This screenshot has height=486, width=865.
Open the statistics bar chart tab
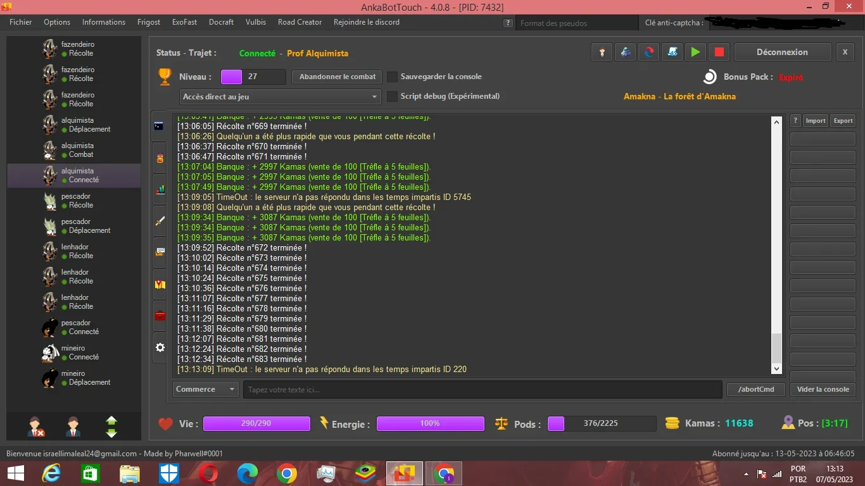[160, 189]
